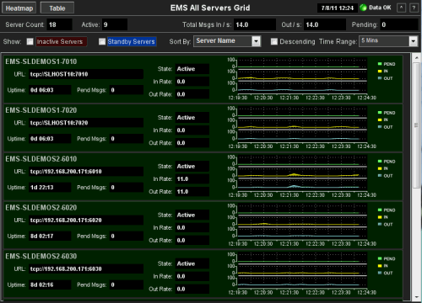Viewport: 422px width, 303px height.
Task: Click the URL tcp://SLHOST10:7020
Action: [x=86, y=123]
